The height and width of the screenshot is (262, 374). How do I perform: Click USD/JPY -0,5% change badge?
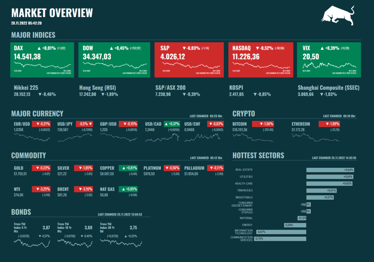point(84,124)
